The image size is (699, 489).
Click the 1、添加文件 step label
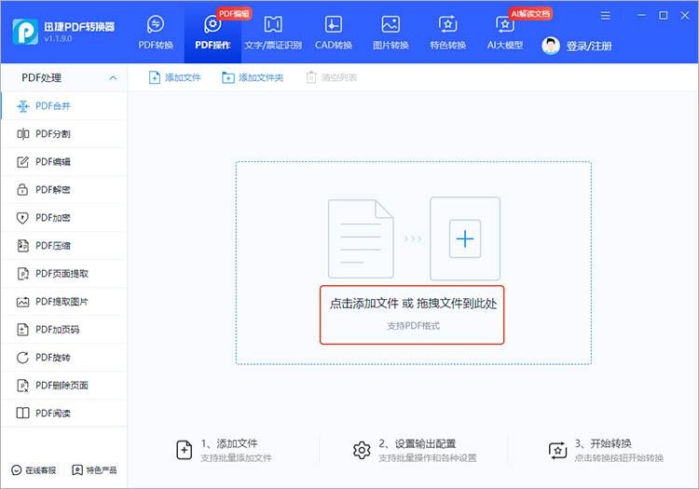point(229,443)
